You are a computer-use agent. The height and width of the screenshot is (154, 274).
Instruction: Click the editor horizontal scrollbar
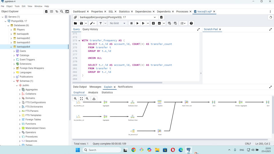[x=117, y=83]
